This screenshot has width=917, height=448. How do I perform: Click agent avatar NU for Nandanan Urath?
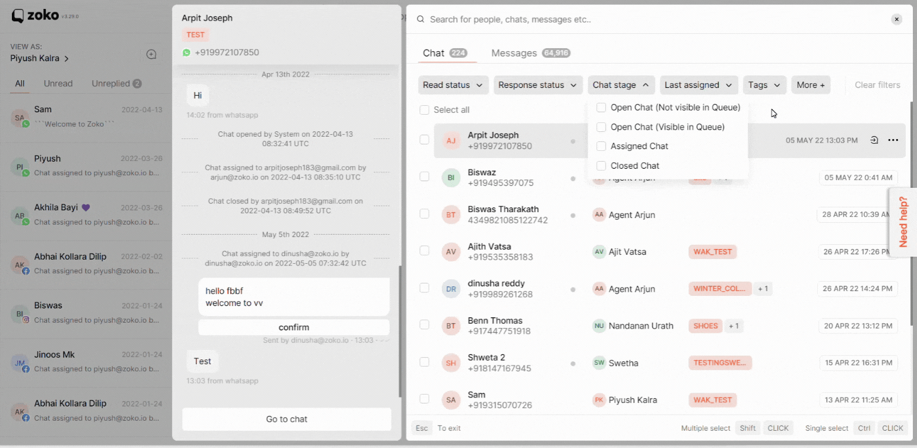[599, 326]
